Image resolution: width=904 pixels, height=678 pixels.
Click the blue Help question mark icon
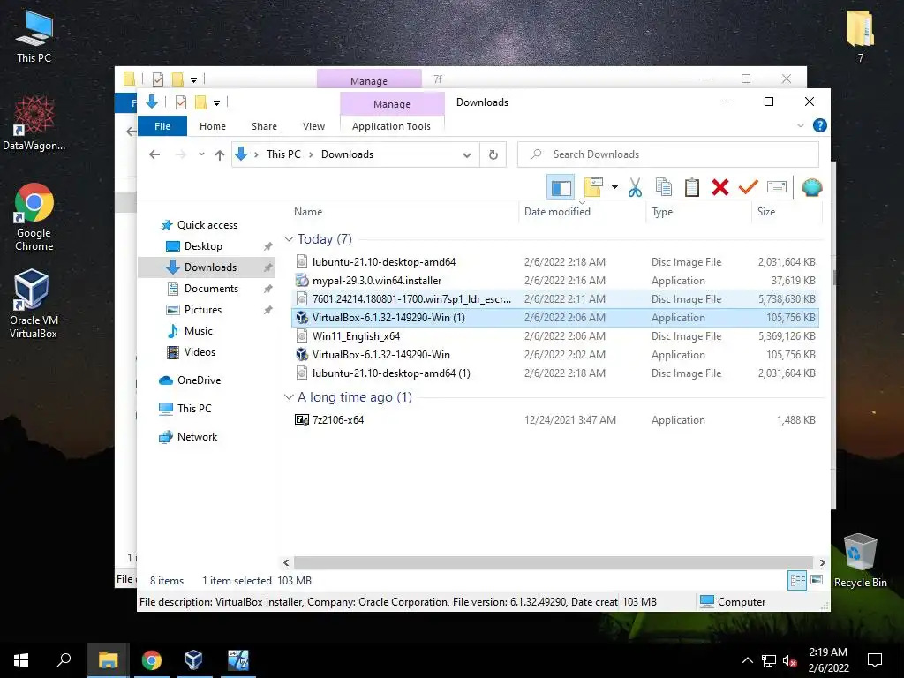pyautogui.click(x=819, y=125)
